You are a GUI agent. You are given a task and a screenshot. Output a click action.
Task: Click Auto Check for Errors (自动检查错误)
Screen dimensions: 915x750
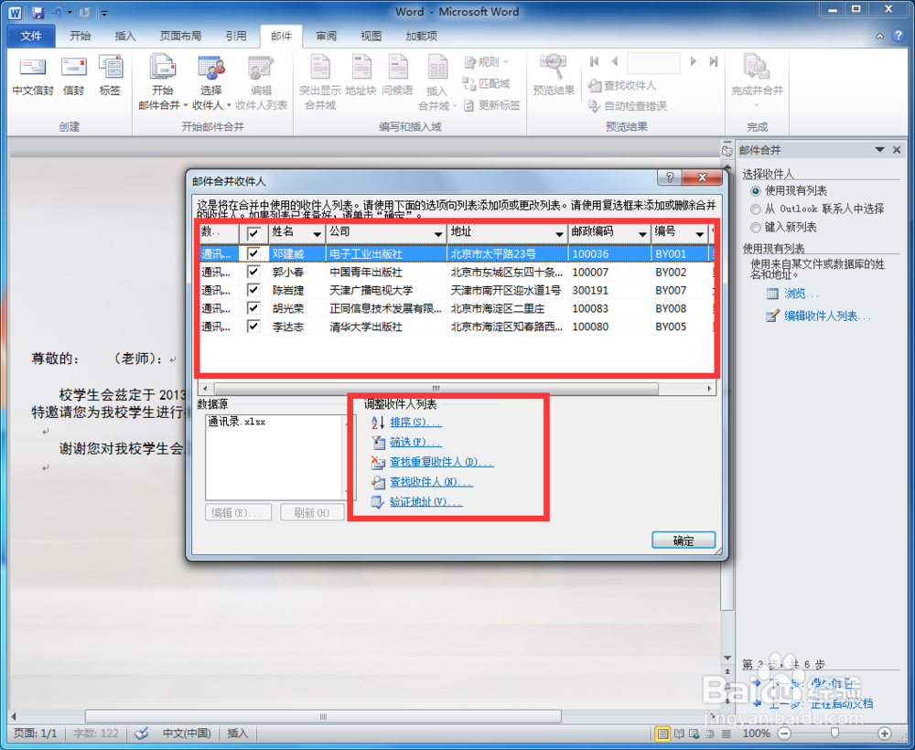click(x=628, y=106)
